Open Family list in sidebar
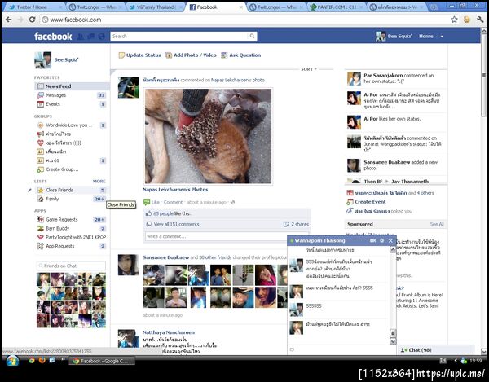Screen dimensions: 489x382 point(72,199)
